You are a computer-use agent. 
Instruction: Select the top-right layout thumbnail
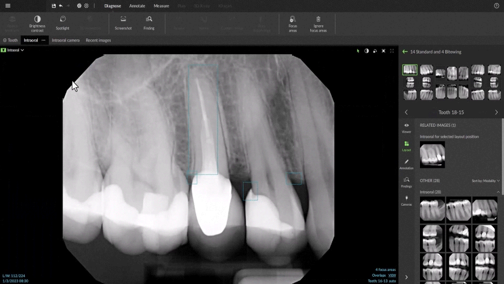(494, 70)
